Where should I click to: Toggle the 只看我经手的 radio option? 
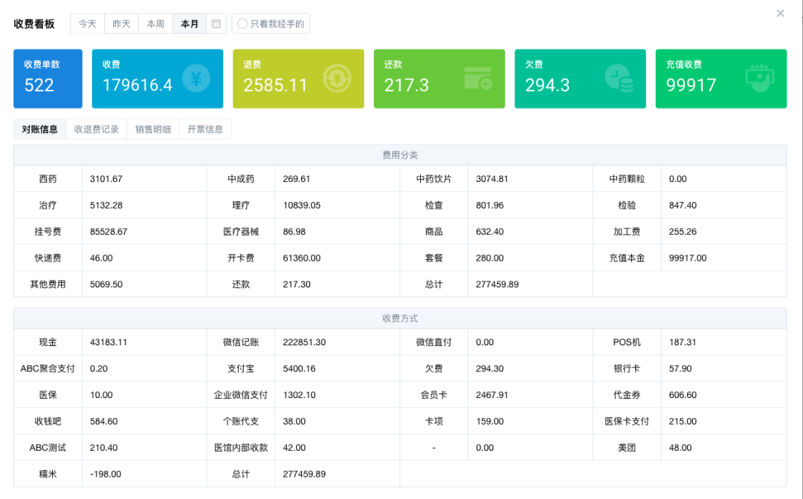[242, 24]
